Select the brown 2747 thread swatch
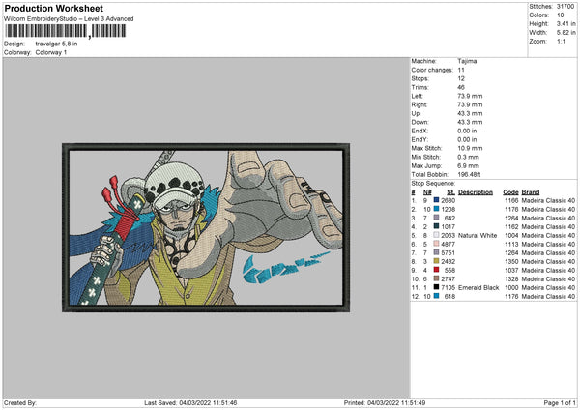580x410 pixels. [437, 278]
